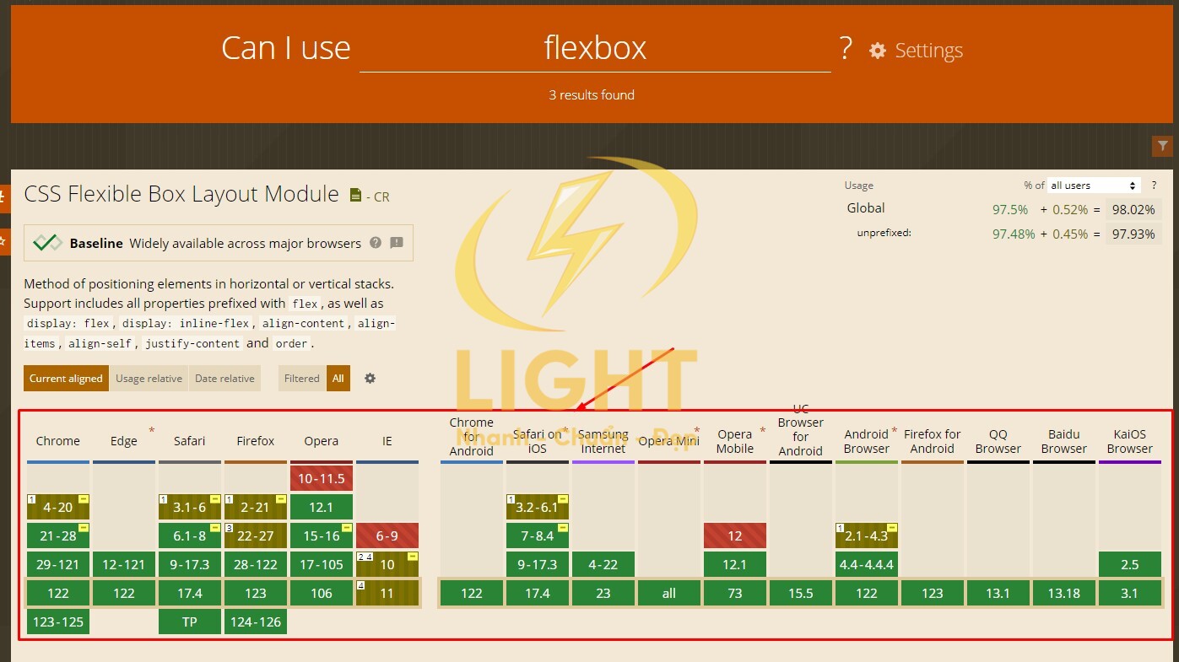The height and width of the screenshot is (662, 1179).
Task: Select the Baidu Browser 13.18 cell
Action: (x=1064, y=593)
